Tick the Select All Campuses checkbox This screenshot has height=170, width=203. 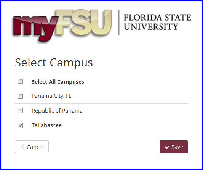coord(20,81)
